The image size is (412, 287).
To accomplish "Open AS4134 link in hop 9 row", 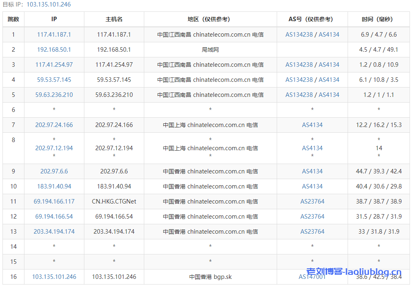I will pyautogui.click(x=312, y=171).
